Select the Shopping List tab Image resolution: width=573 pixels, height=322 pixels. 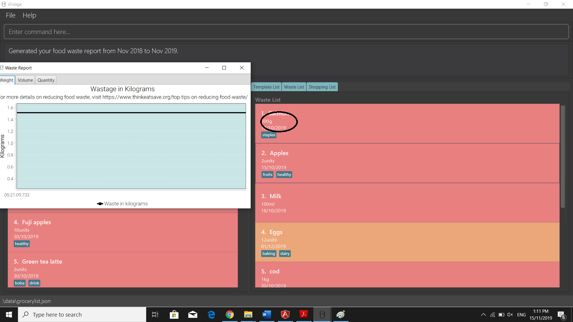[x=322, y=87]
